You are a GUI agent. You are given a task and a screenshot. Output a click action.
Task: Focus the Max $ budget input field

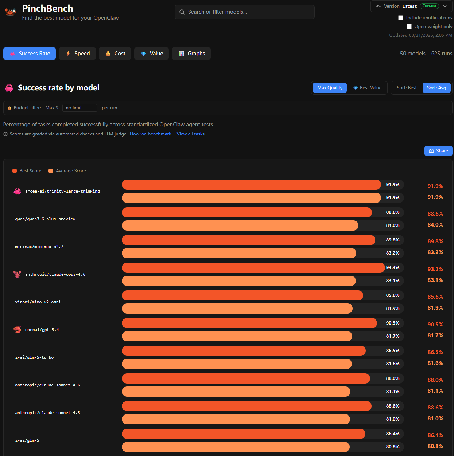point(80,108)
